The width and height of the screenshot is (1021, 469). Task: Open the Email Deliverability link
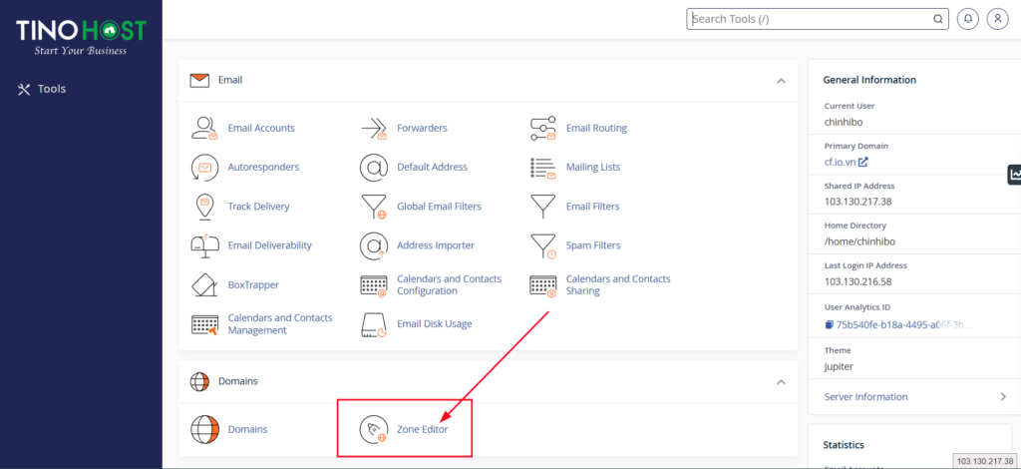[x=269, y=244]
